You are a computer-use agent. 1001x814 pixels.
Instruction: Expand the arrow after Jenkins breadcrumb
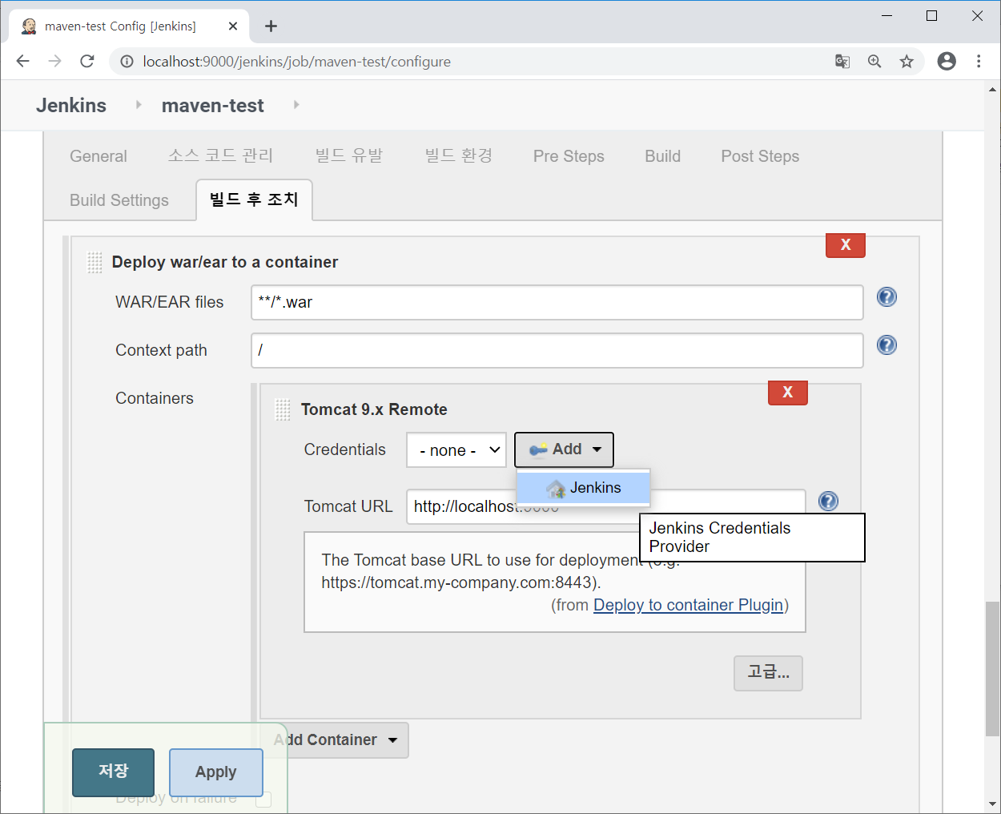(x=139, y=105)
